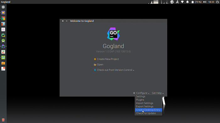Image resolution: width=220 pixels, height=123 pixels.
Task: Choose Settings from Configure menu
Action: tap(148, 96)
